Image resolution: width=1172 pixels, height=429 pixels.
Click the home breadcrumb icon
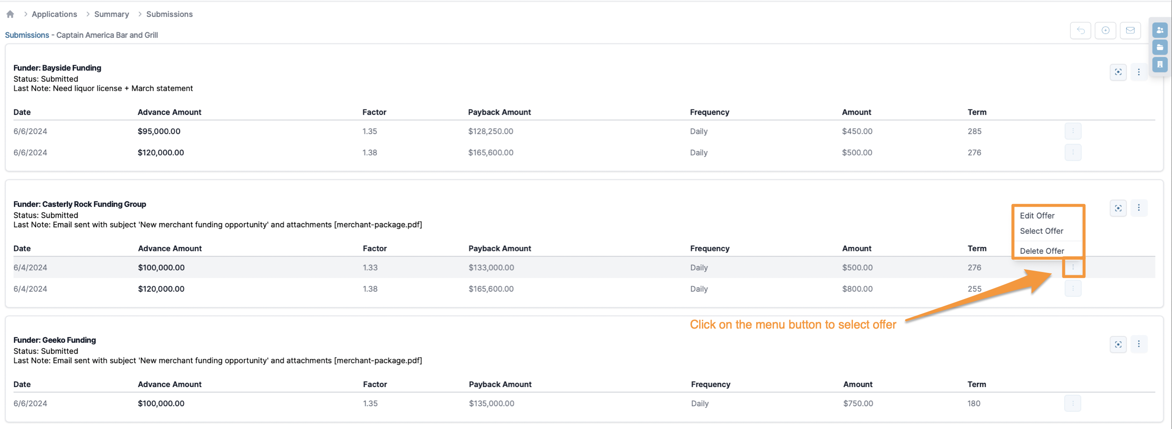tap(10, 14)
